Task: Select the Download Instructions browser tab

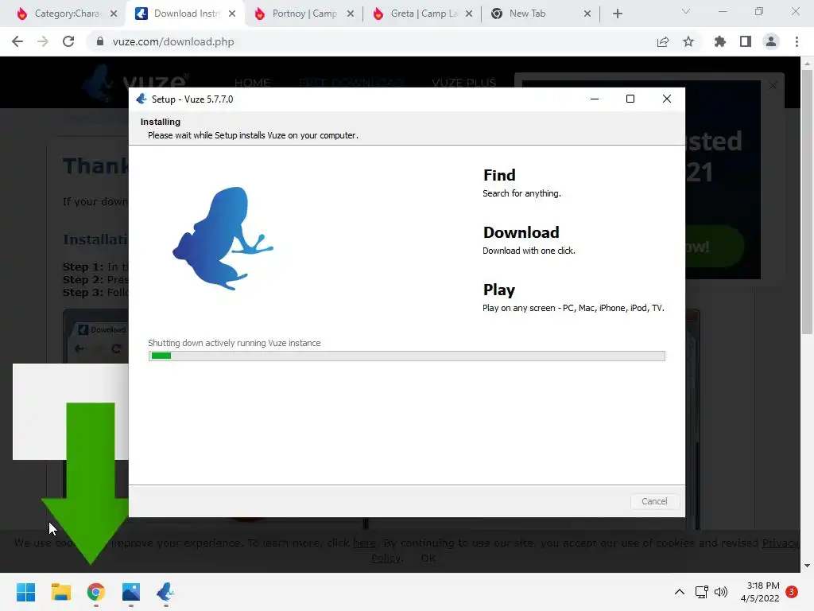Action: 186,14
